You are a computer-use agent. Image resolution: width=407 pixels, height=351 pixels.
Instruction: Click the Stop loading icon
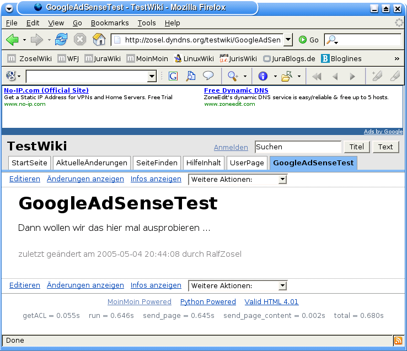click(80, 40)
